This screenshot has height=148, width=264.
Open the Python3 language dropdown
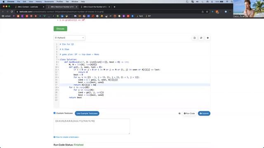point(69,38)
